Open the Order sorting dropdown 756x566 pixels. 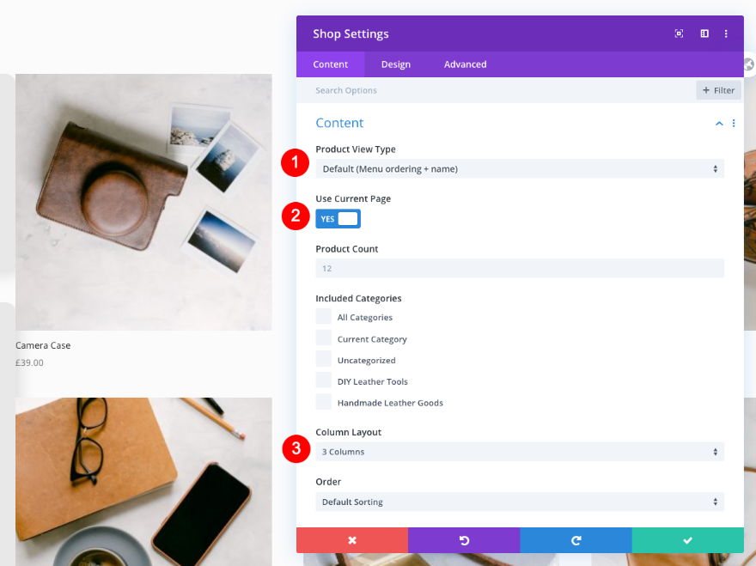(519, 502)
